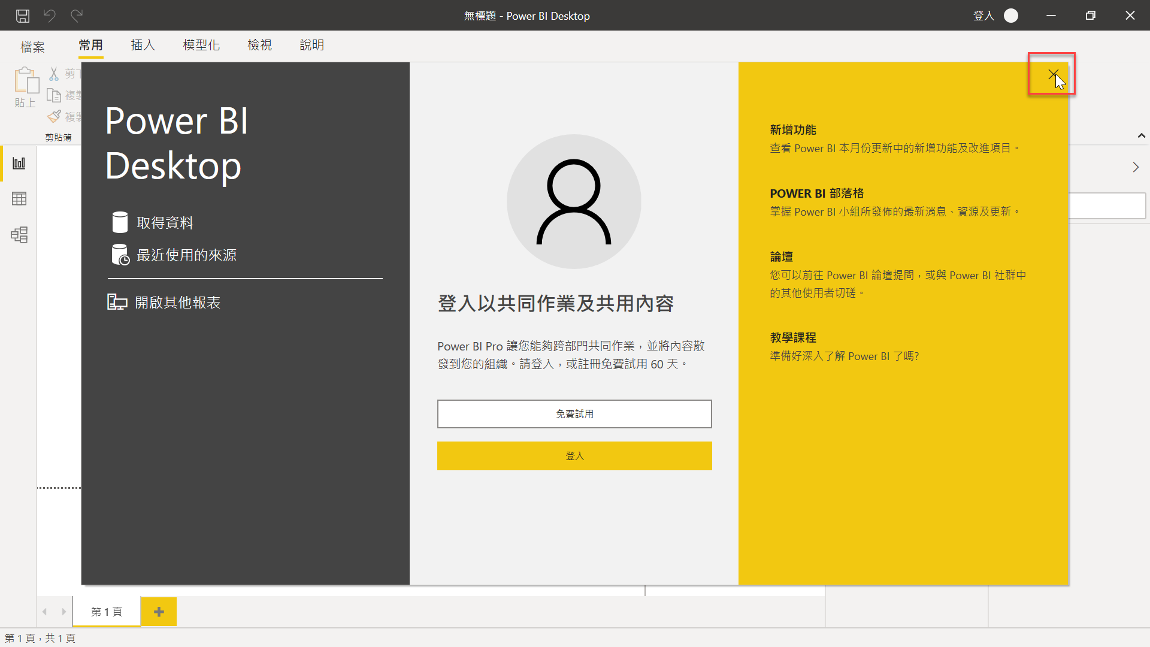The image size is (1150, 647).
Task: Click the 開啟其他報表 folder icon
Action: (x=117, y=302)
